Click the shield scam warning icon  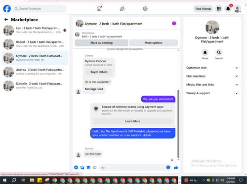tap(96, 109)
